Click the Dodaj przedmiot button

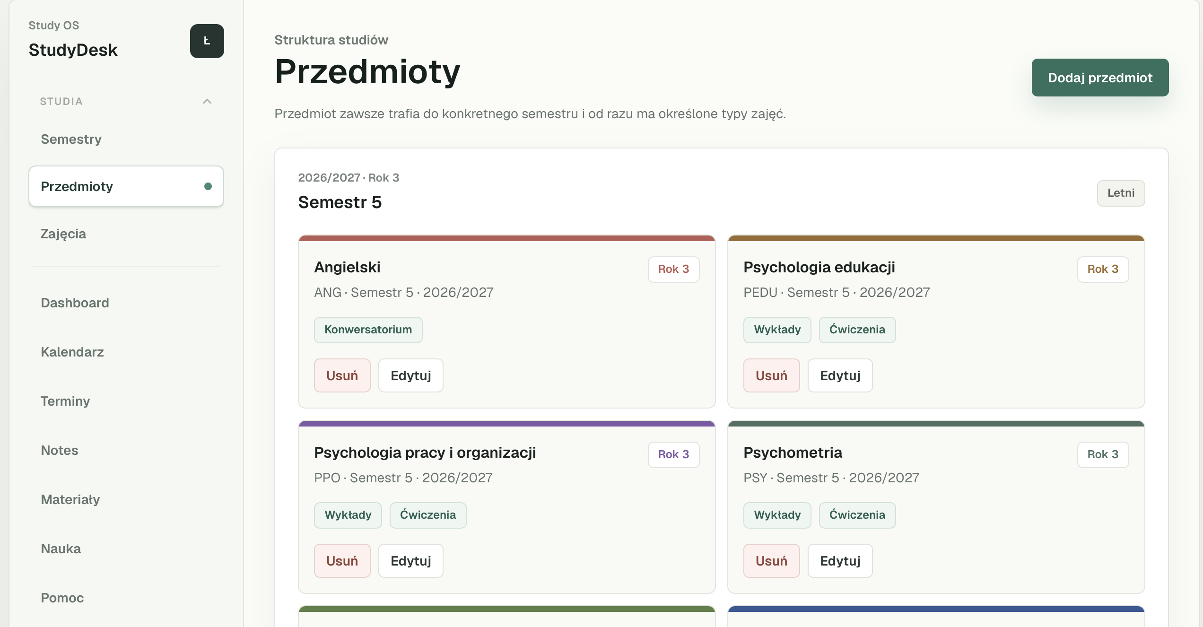[x=1100, y=78]
